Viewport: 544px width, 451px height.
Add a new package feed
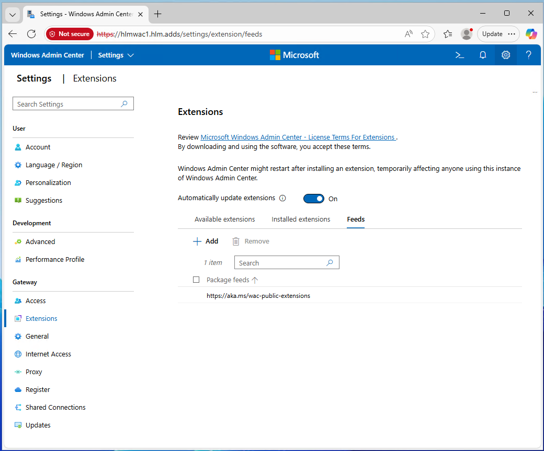click(206, 241)
